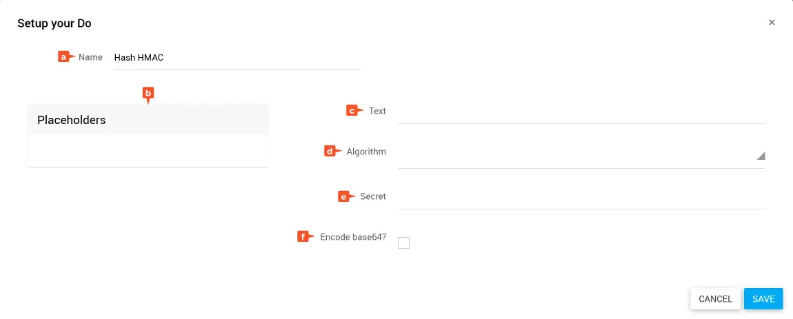
Task: Focus the Name field containing Hash HMAC
Action: coord(237,58)
